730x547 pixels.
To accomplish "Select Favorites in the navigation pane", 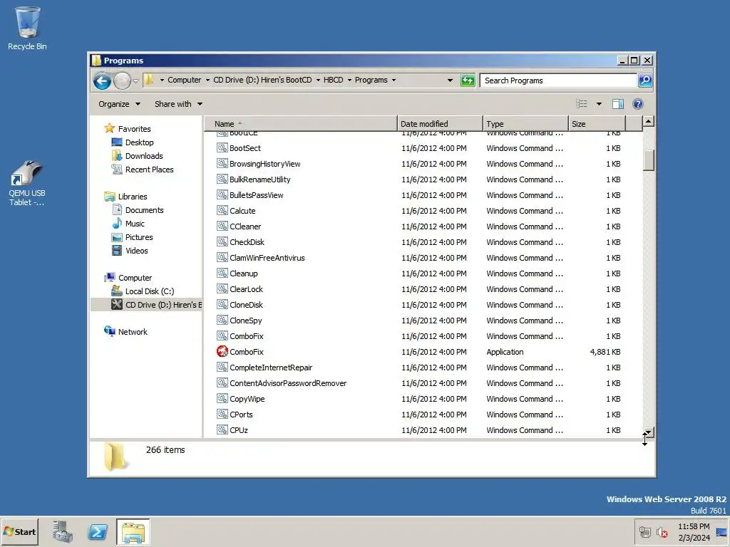I will [134, 128].
